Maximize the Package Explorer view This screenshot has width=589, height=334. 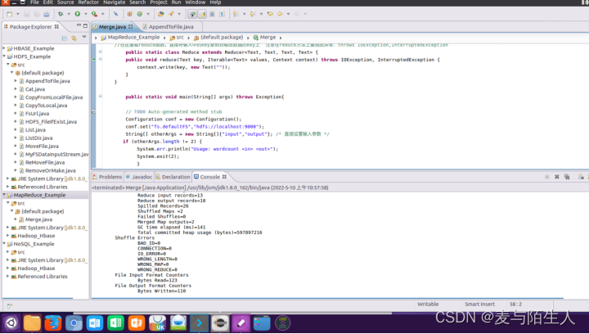coord(85,25)
